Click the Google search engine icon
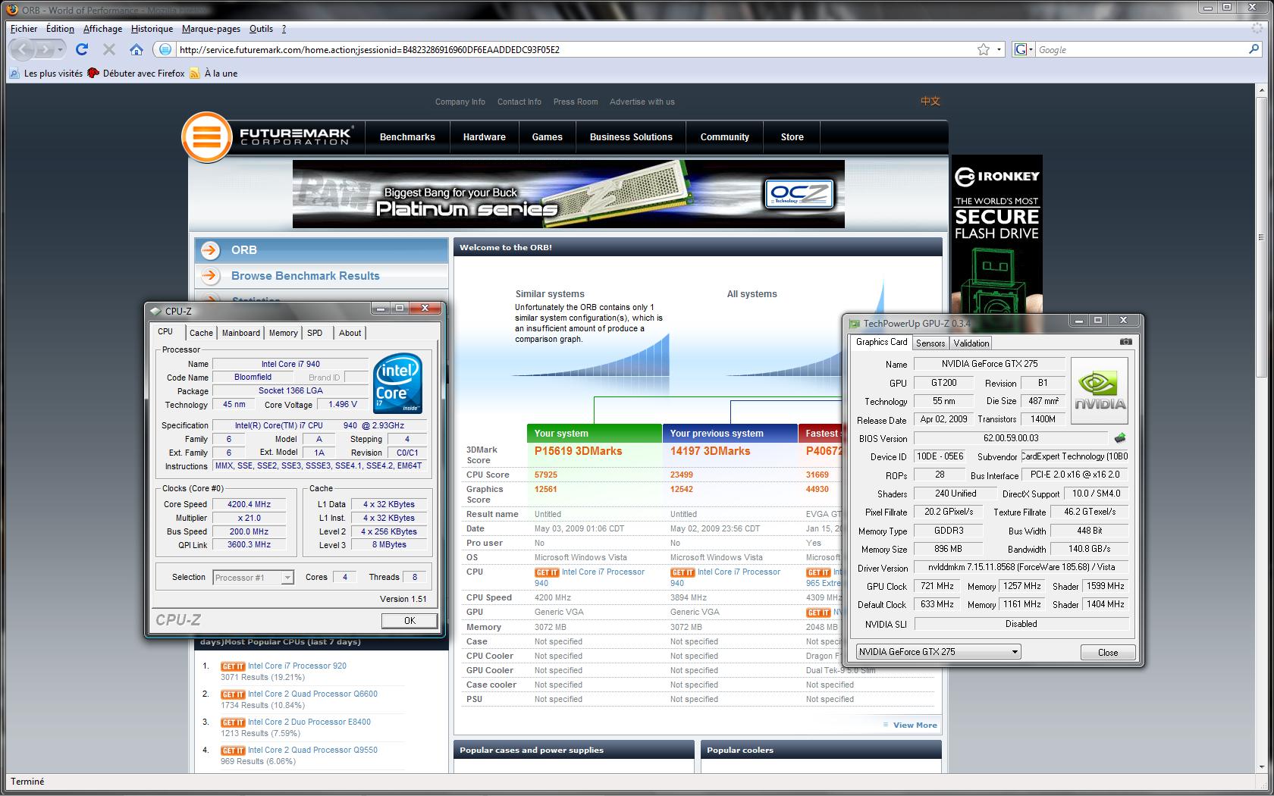The height and width of the screenshot is (796, 1274). pyautogui.click(x=1021, y=49)
